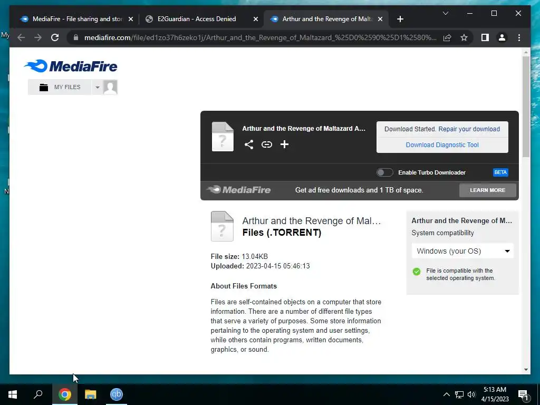540x405 pixels.
Task: Open the MY FILES folder button
Action: [60, 87]
